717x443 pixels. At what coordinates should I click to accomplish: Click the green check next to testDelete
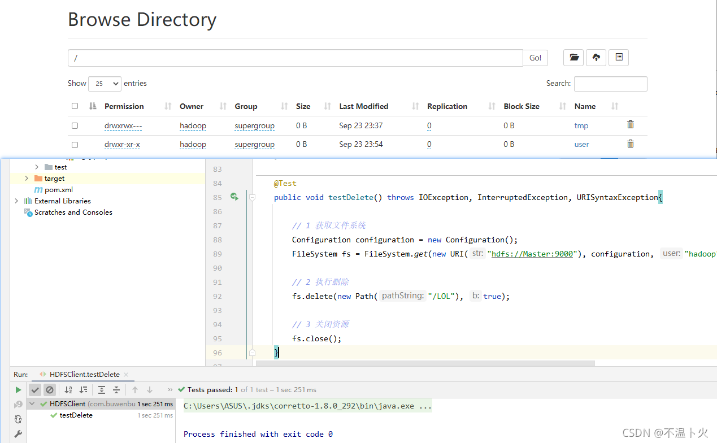click(x=54, y=415)
